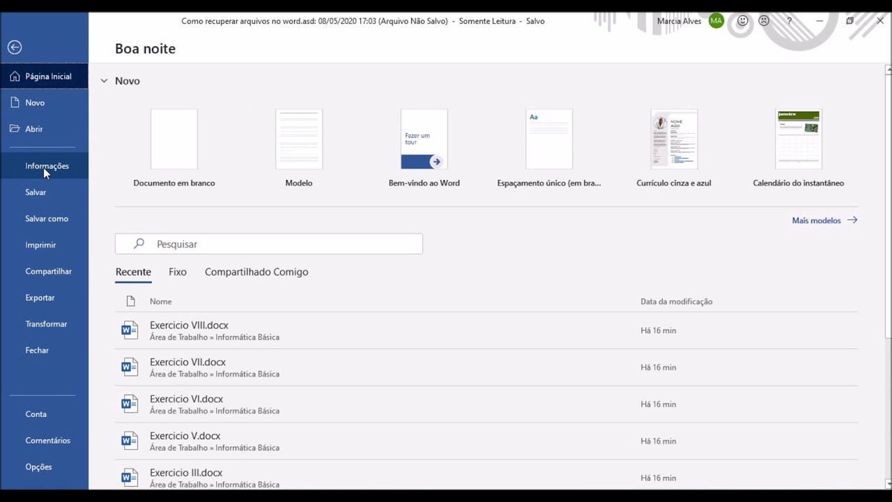The height and width of the screenshot is (502, 892).
Task: Select Salvar como in the sidebar
Action: point(47,219)
